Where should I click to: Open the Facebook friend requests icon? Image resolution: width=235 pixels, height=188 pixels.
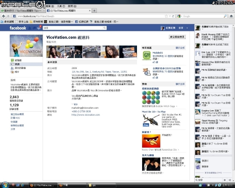coord(30,28)
